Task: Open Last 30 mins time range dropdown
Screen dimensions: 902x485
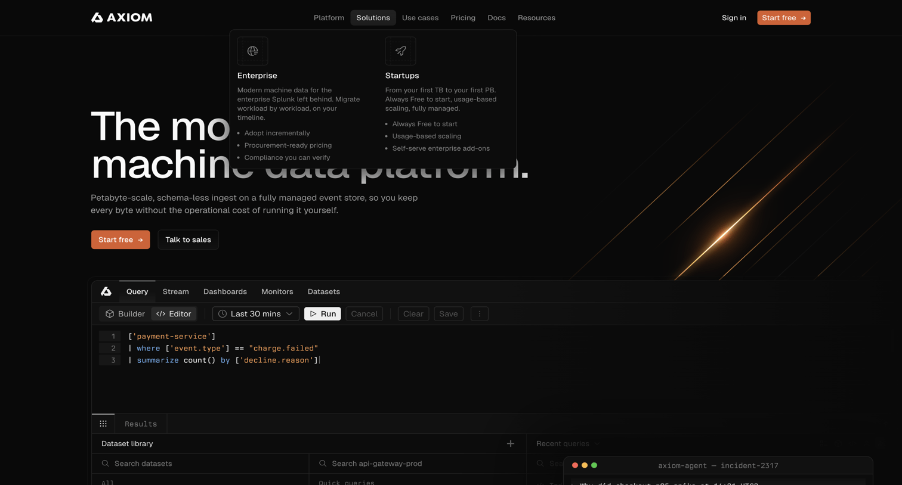Action: [x=255, y=314]
